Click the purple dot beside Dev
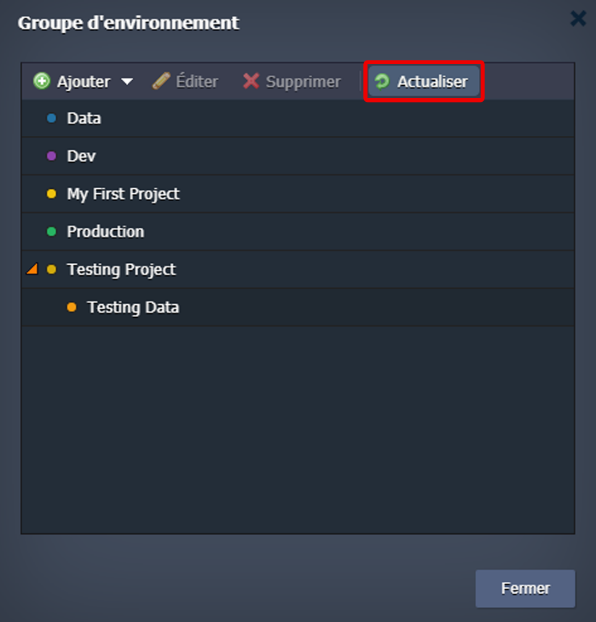 pyautogui.click(x=52, y=156)
